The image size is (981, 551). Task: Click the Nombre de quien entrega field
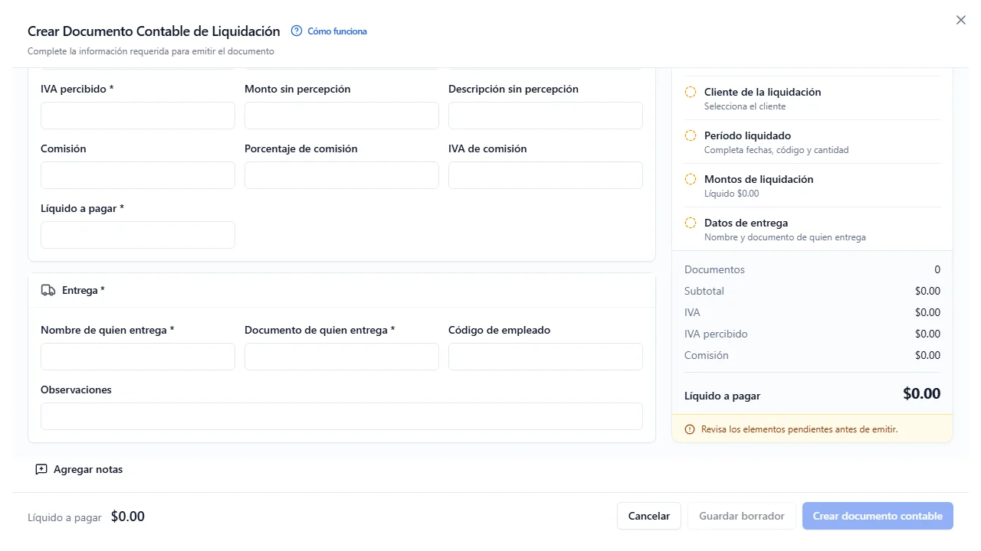pos(138,357)
